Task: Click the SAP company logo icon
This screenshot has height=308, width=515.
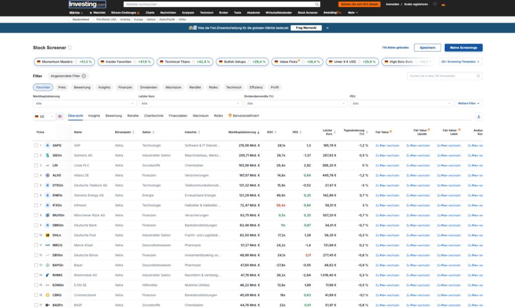Action: (x=47, y=145)
